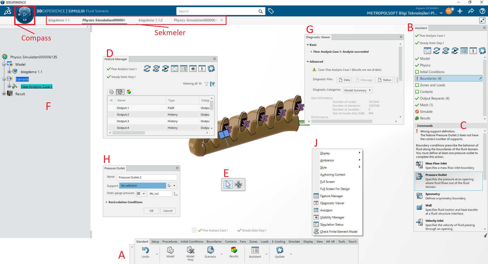
Task: Click Model Check icon in Feature Manager
Action: tap(147, 68)
